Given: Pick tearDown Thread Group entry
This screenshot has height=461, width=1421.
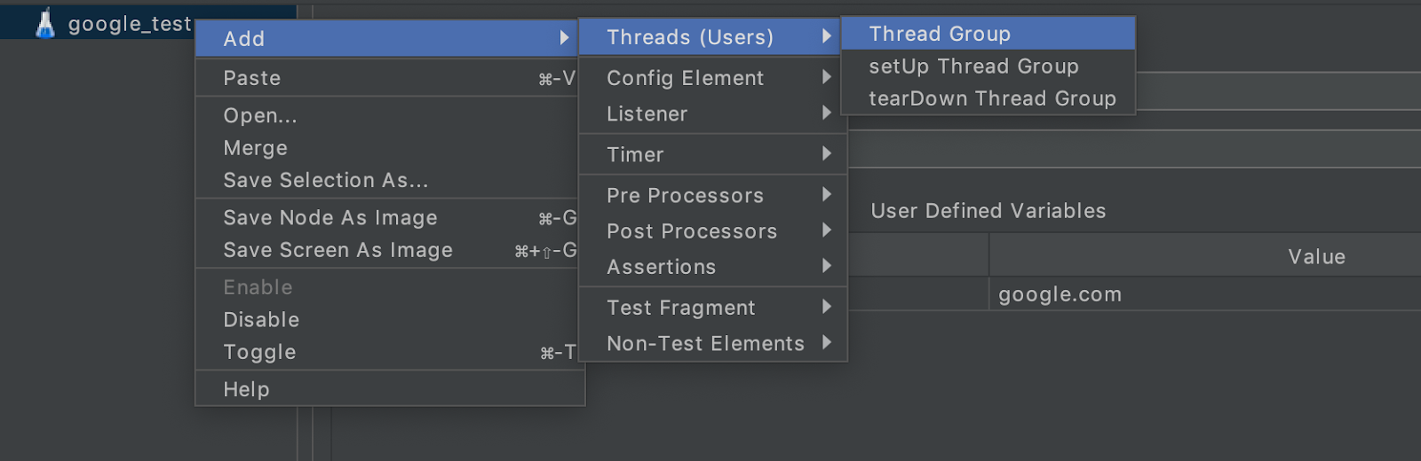Looking at the screenshot, I should click(988, 98).
